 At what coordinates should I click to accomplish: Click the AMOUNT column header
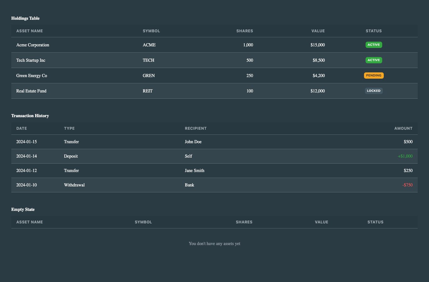404,128
